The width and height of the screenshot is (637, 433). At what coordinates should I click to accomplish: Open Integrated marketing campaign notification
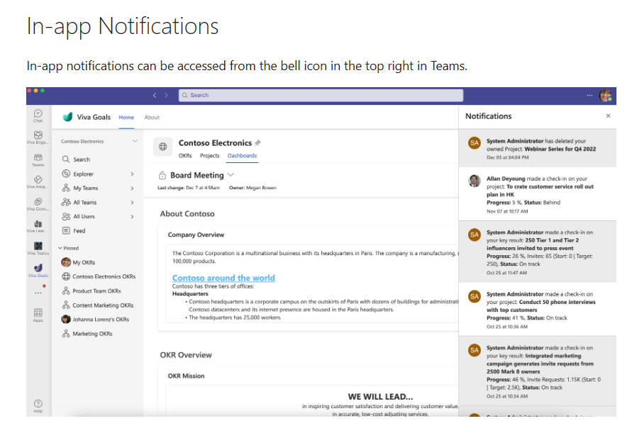538,371
